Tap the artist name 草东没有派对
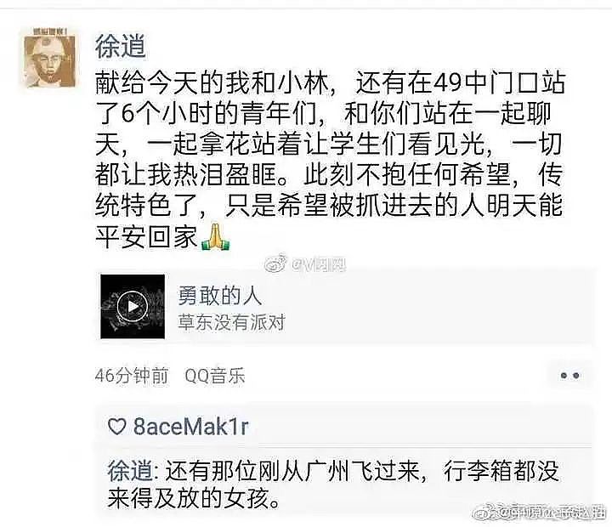This screenshot has height=527, width=612. 231,322
